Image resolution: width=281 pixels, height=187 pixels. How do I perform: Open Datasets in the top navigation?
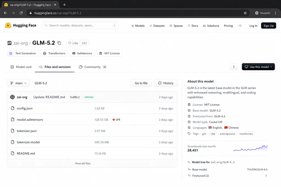click(157, 25)
